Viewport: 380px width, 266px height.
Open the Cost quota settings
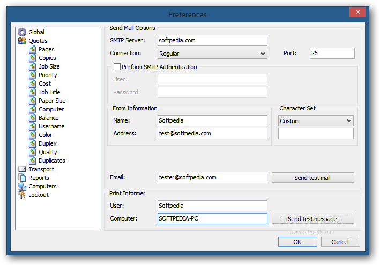tap(45, 83)
